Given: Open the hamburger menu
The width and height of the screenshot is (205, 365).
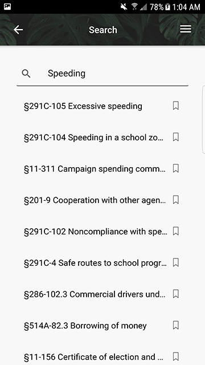Looking at the screenshot, I should pos(186,29).
